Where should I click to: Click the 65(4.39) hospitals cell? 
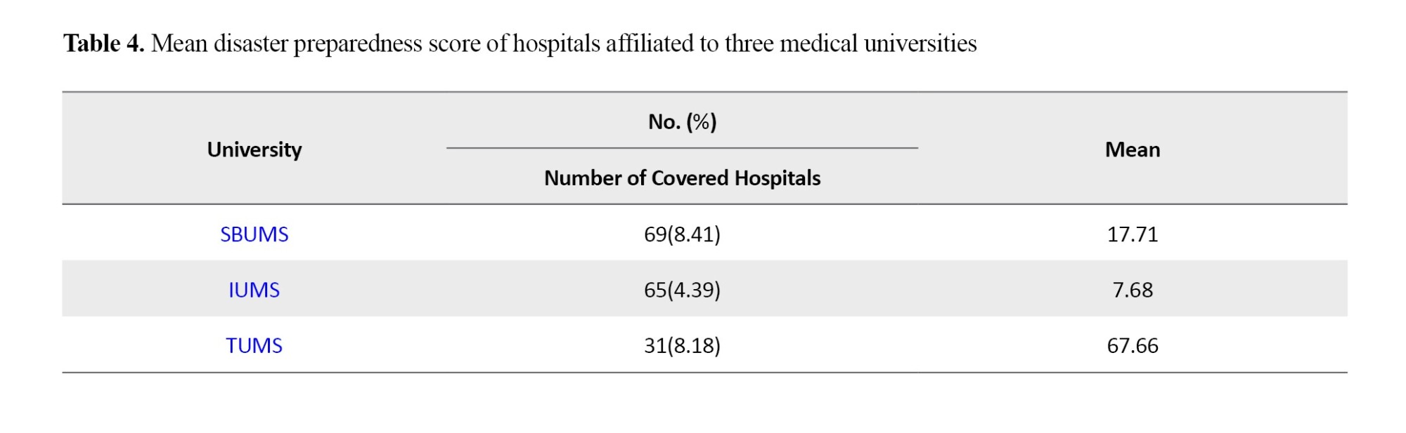(x=682, y=290)
